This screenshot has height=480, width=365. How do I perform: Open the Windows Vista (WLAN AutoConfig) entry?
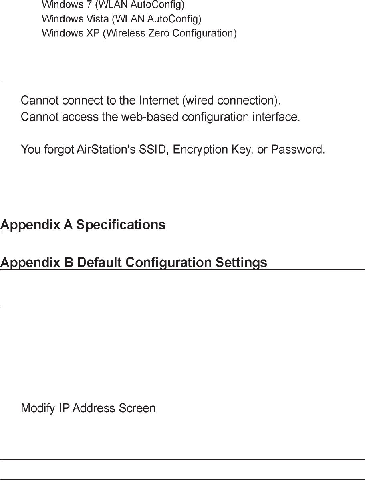pos(121,19)
